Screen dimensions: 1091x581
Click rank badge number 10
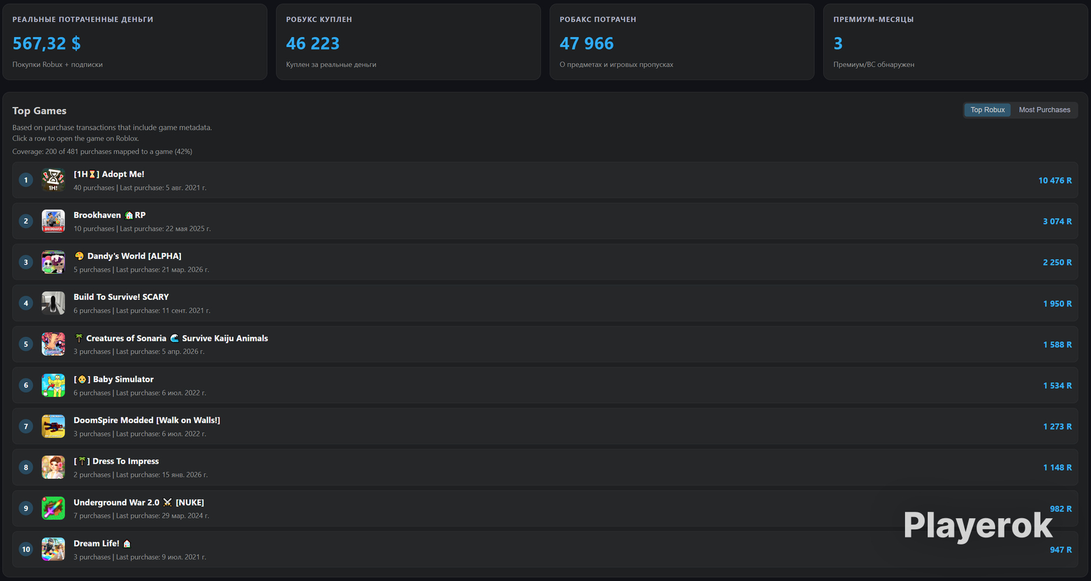pyautogui.click(x=26, y=550)
